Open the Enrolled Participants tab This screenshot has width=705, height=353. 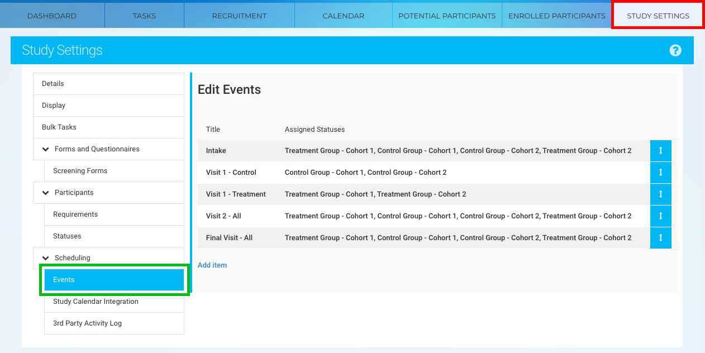tap(556, 16)
